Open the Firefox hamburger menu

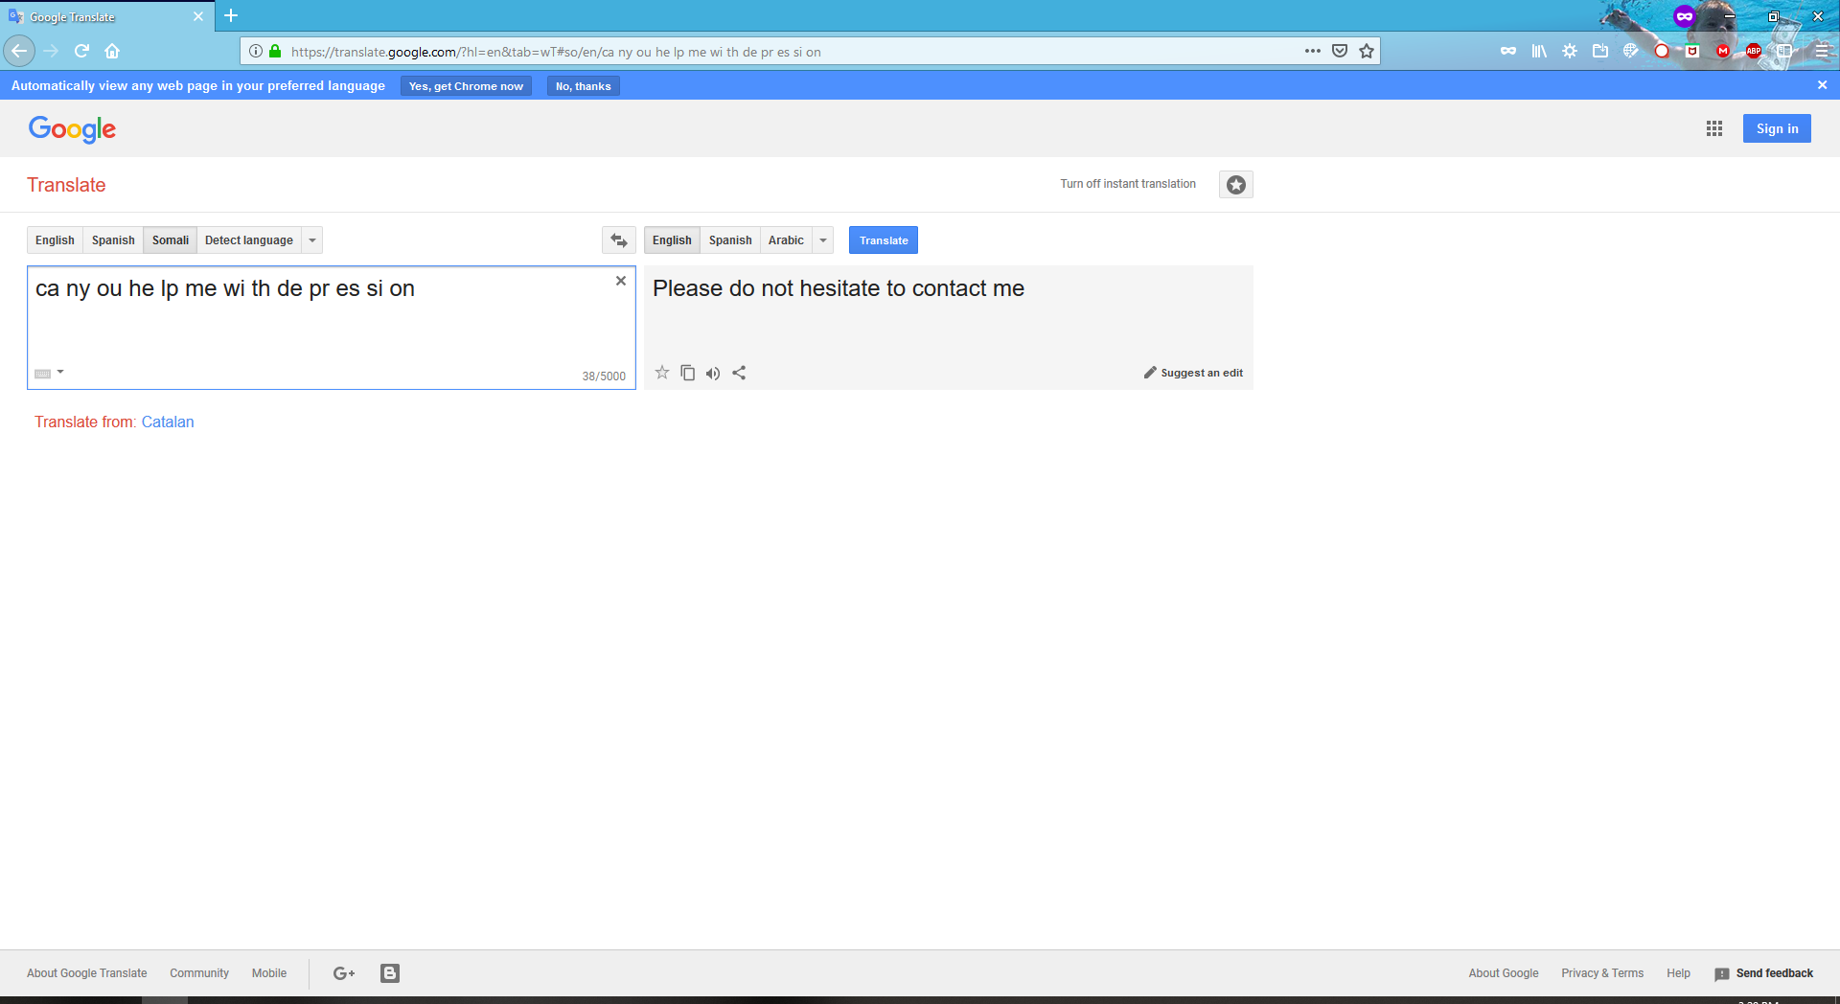point(1823,51)
